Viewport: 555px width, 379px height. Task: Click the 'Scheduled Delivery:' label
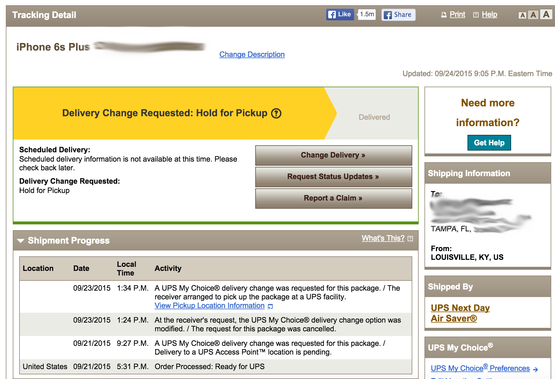[55, 150]
